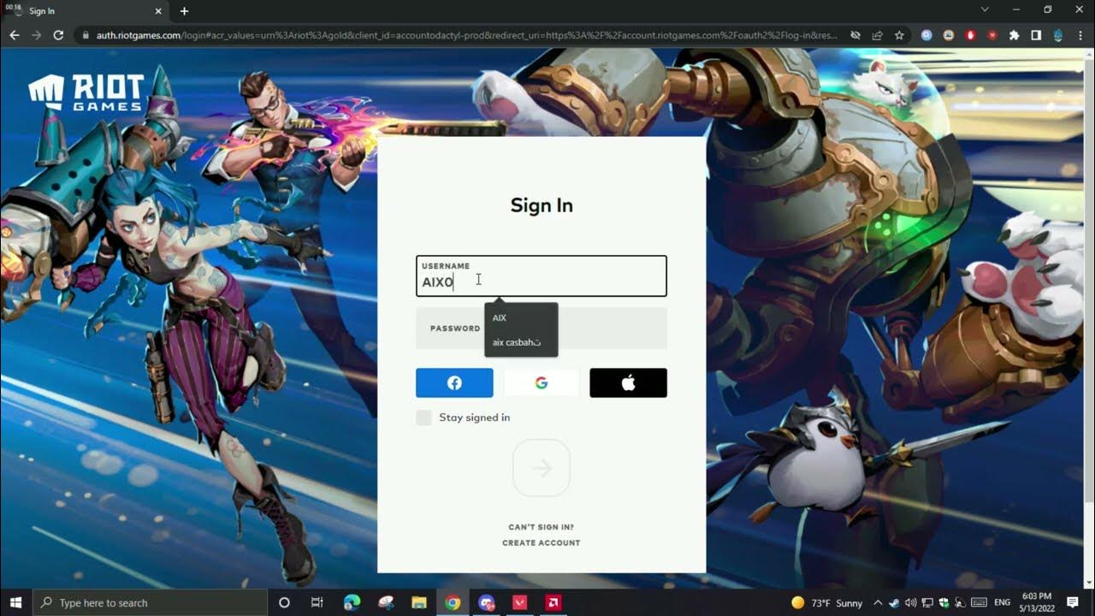Open File Explorer from taskbar
Image resolution: width=1095 pixels, height=616 pixels.
[419, 602]
